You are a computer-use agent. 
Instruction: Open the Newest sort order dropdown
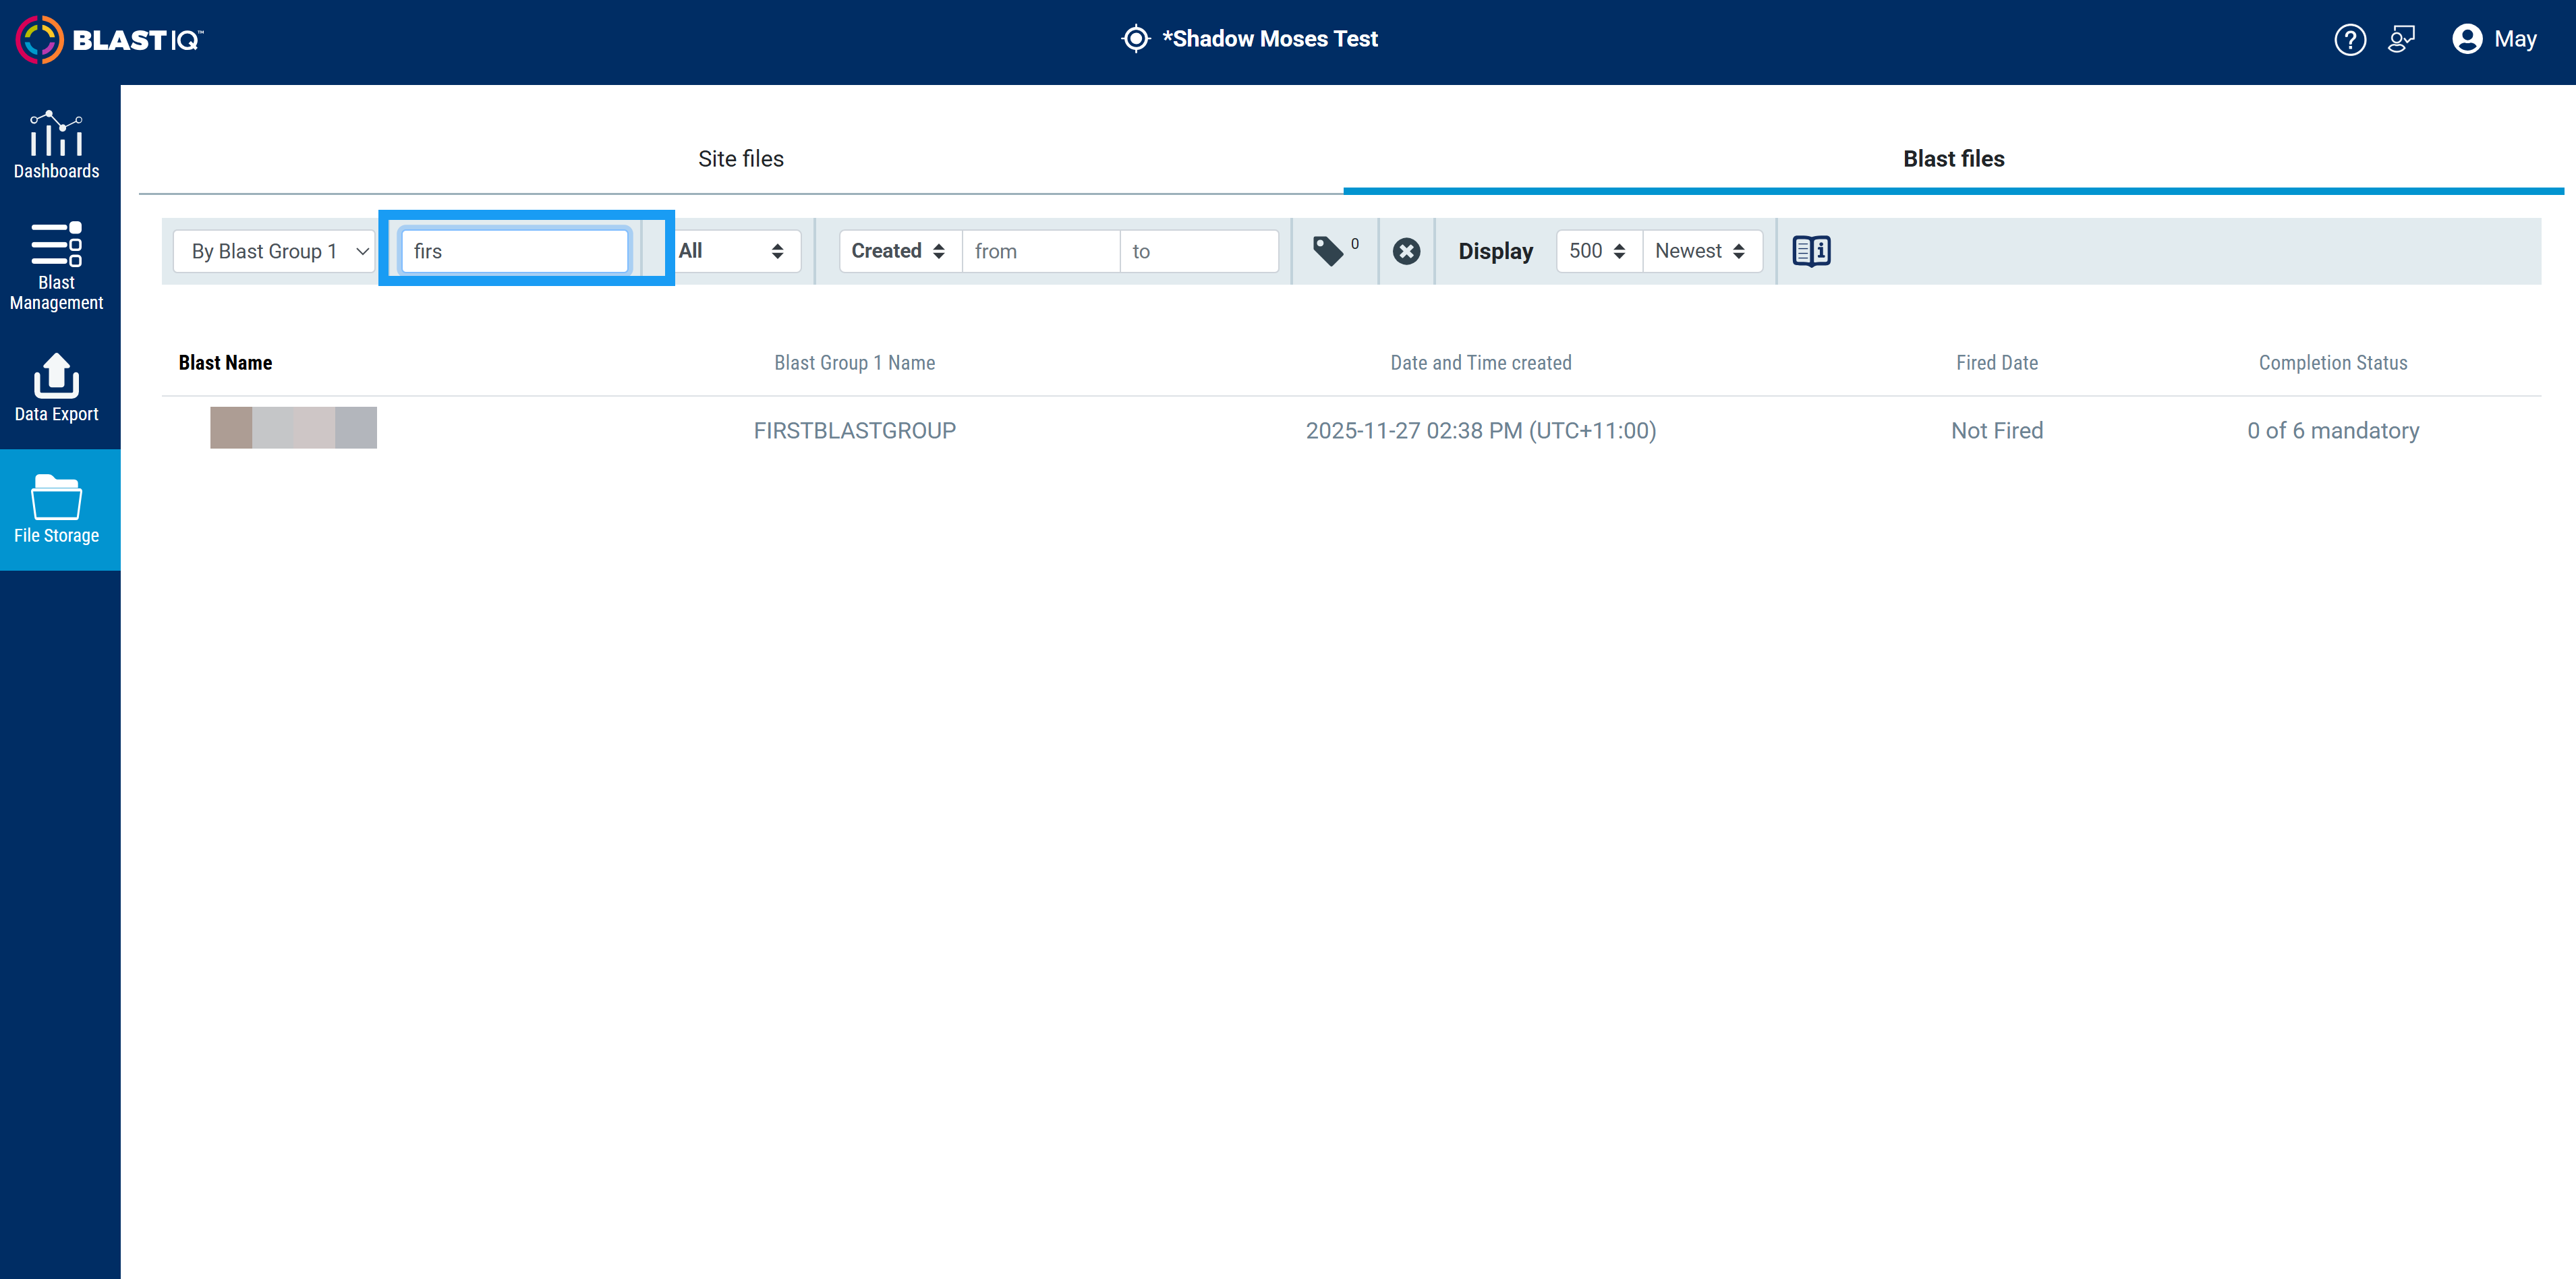[1702, 251]
